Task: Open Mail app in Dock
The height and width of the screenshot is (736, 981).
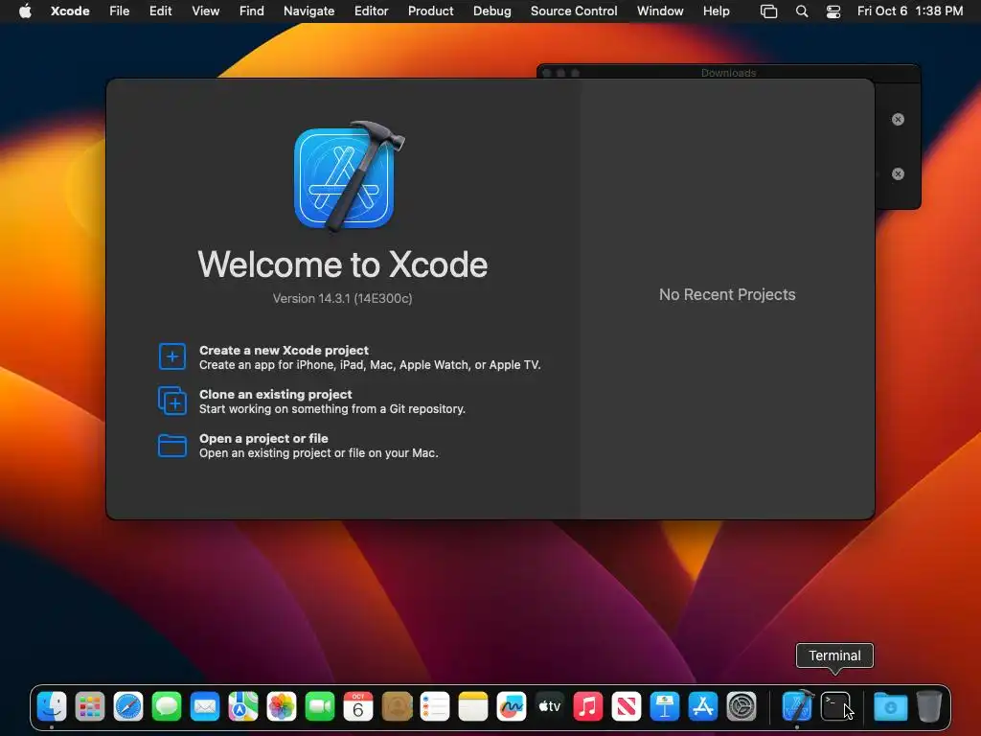Action: pos(205,707)
